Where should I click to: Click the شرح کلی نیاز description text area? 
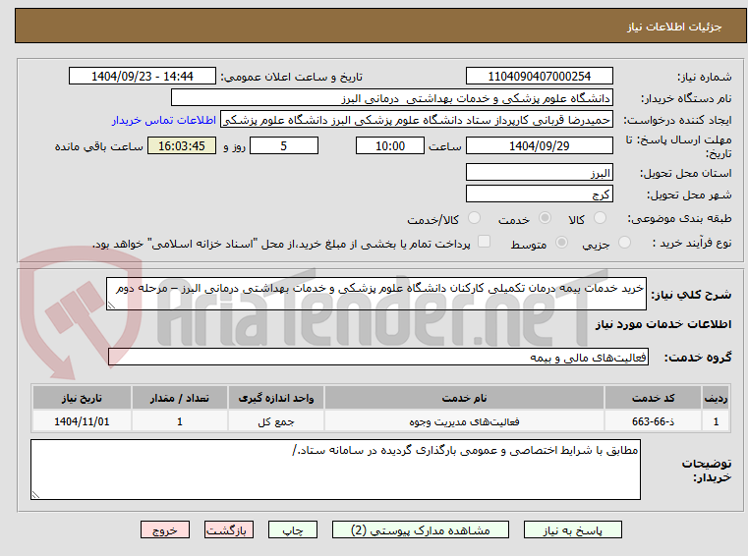coord(375,294)
